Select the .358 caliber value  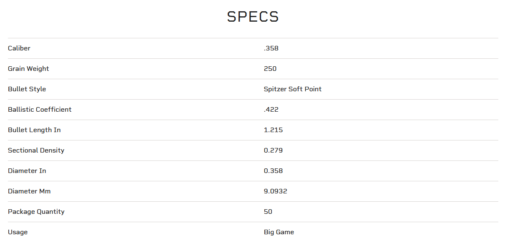[271, 48]
